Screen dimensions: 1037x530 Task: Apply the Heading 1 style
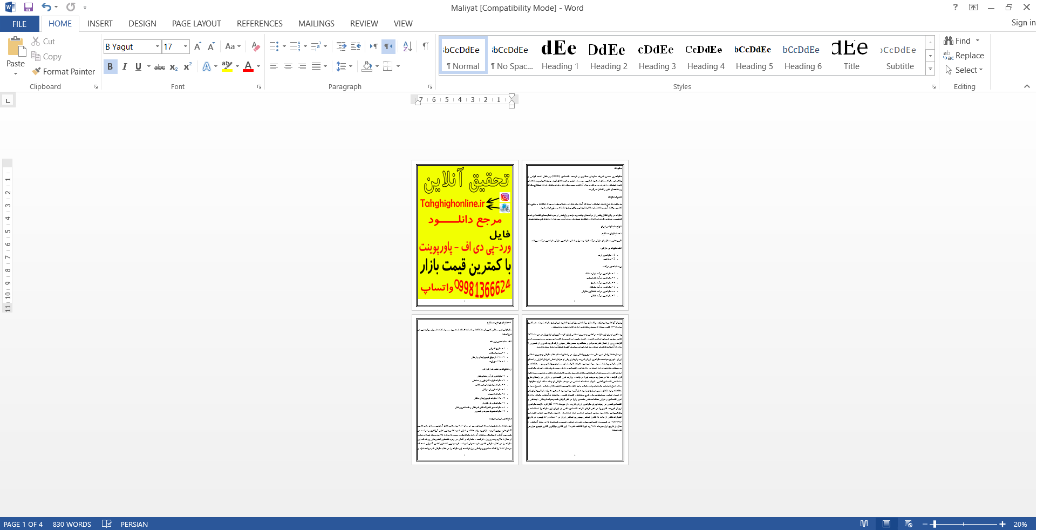(x=560, y=55)
